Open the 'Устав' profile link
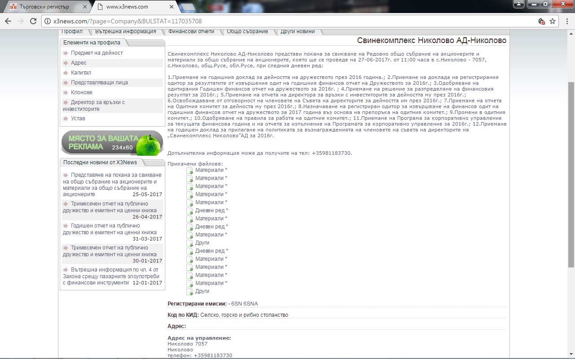Image resolution: width=575 pixels, height=359 pixels. point(78,118)
